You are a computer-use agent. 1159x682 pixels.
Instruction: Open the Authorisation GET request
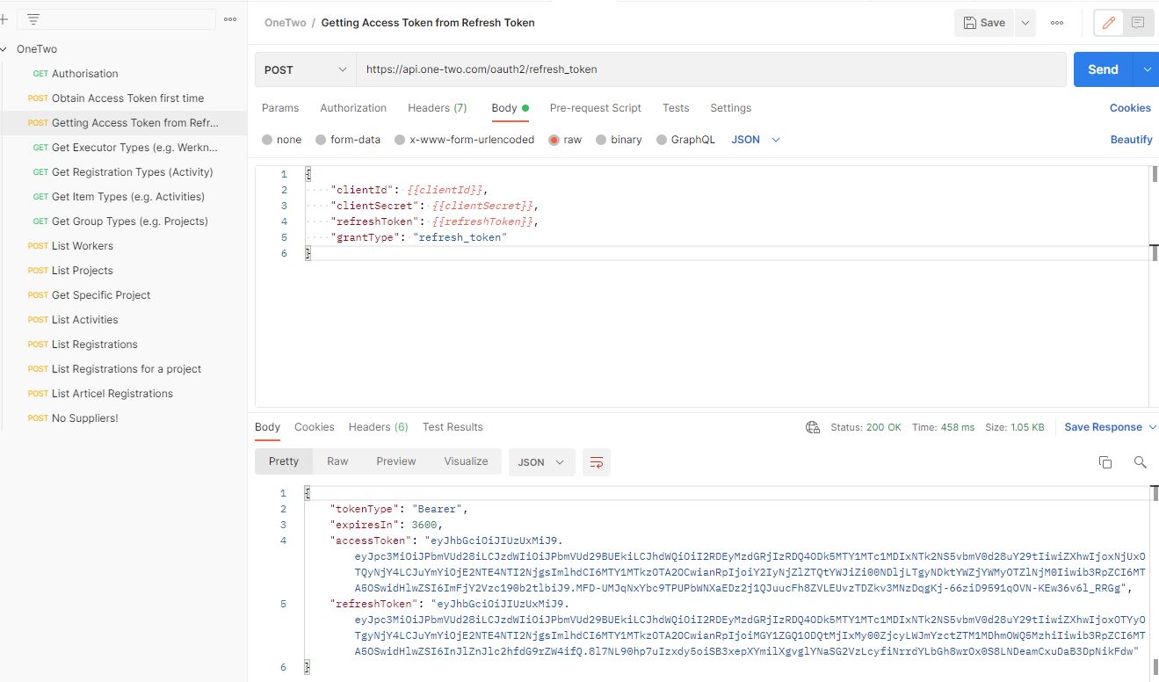(85, 74)
